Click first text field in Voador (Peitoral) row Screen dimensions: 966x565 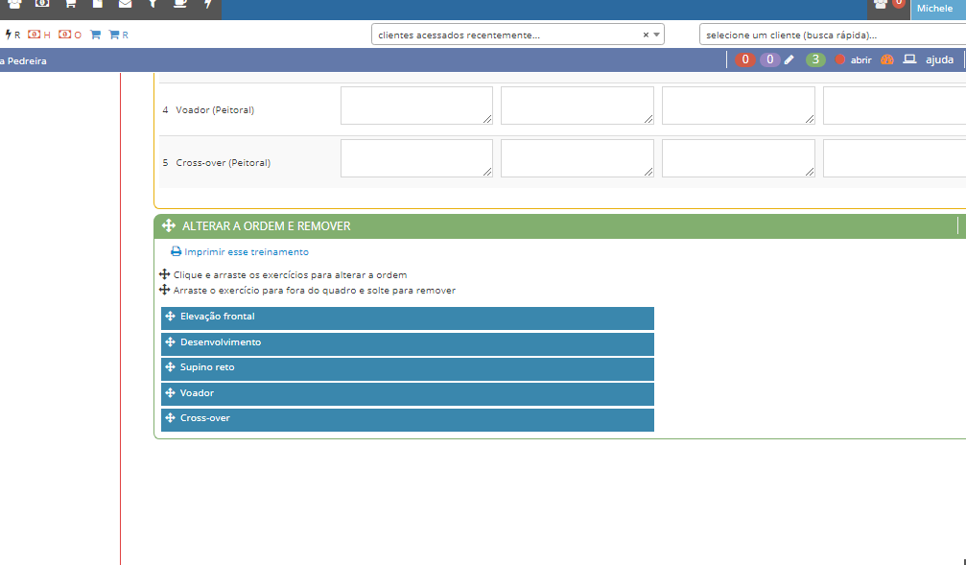(x=416, y=106)
